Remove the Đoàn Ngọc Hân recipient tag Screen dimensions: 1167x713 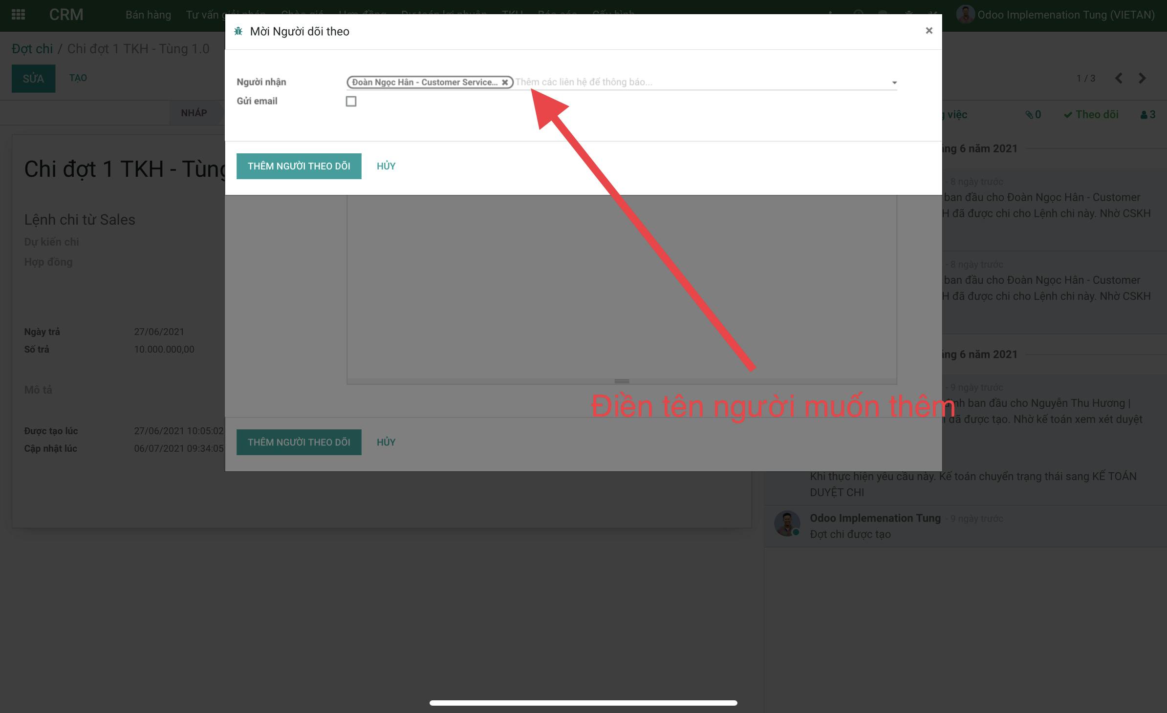(x=505, y=83)
